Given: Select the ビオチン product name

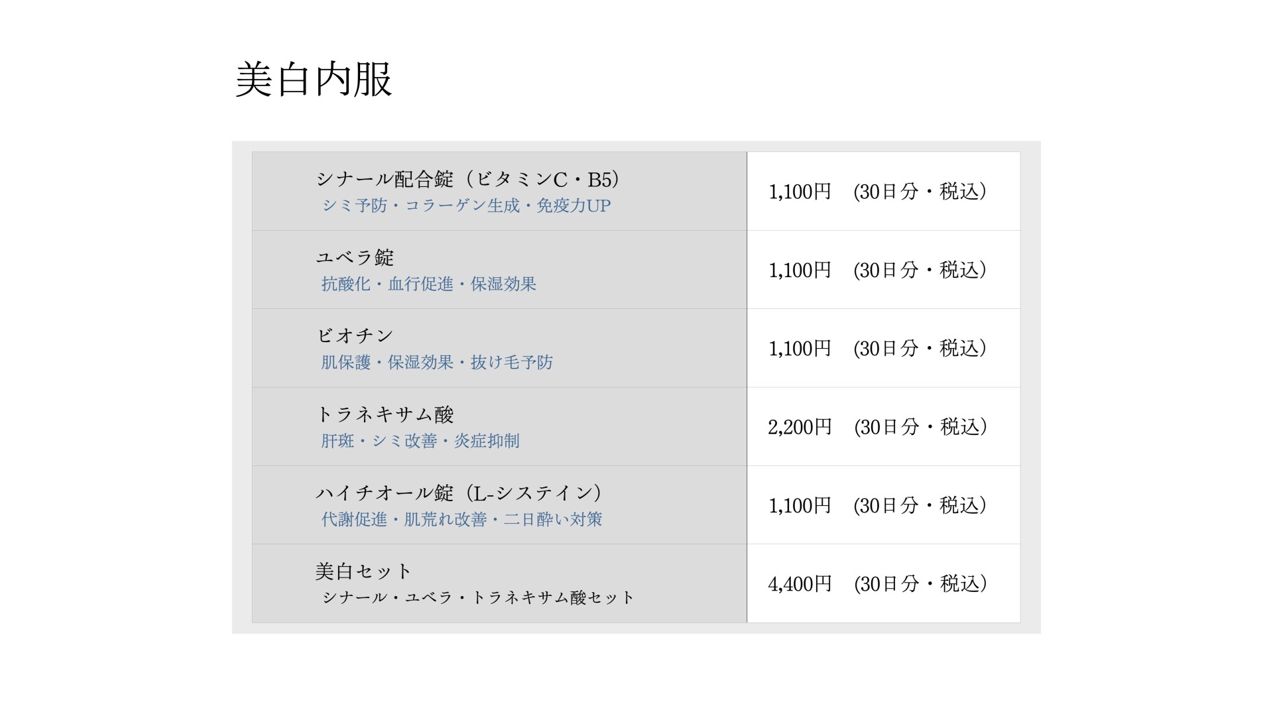Looking at the screenshot, I should pyautogui.click(x=355, y=335).
